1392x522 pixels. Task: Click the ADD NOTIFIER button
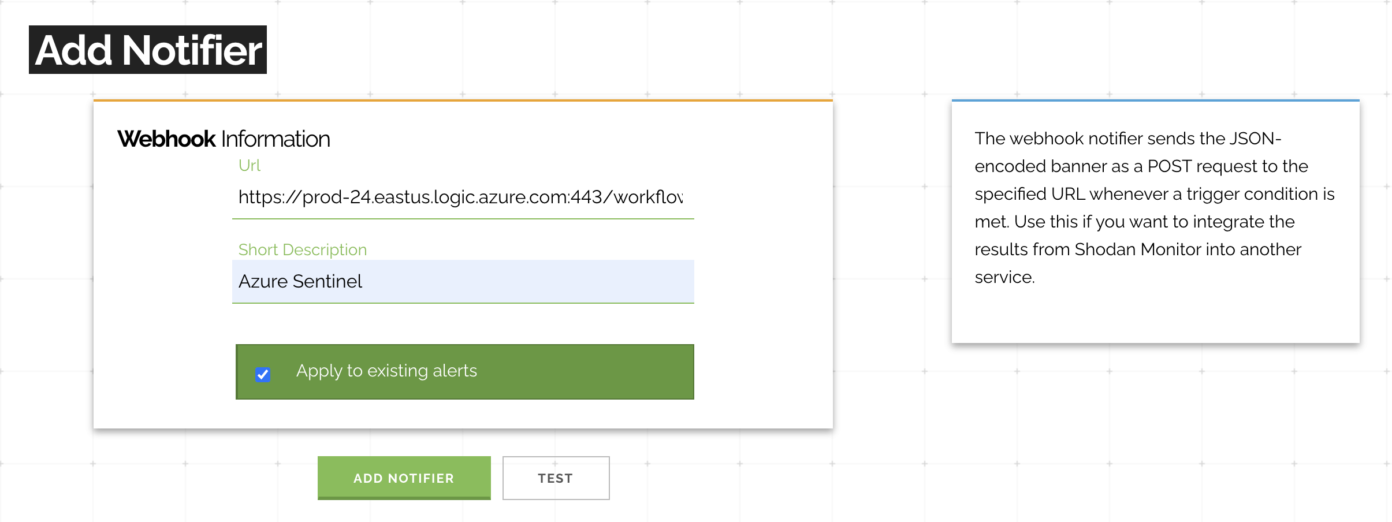pyautogui.click(x=404, y=478)
